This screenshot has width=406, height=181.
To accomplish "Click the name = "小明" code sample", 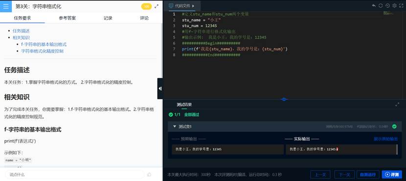I will tap(18, 160).
